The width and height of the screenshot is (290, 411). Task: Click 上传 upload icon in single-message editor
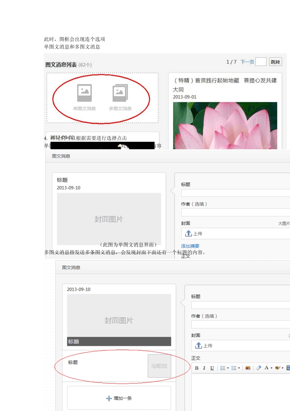click(x=189, y=233)
